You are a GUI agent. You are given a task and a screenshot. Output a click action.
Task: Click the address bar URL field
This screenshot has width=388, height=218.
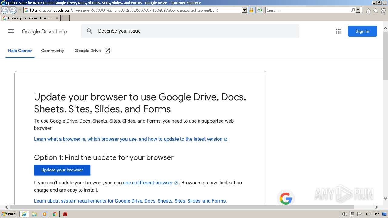click(132, 10)
